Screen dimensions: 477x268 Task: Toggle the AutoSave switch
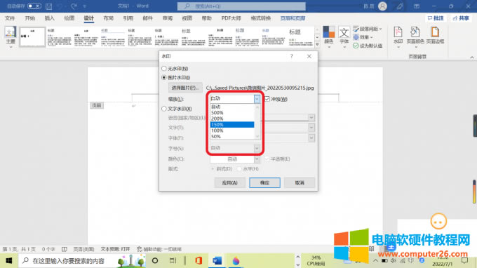[x=34, y=6]
